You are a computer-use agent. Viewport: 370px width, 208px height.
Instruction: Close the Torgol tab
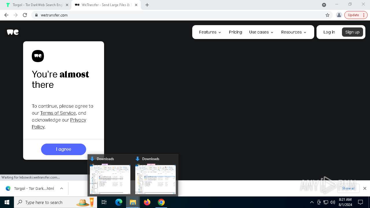click(x=67, y=5)
